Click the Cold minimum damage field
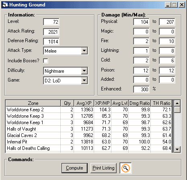187x180 pixels. 141,60
